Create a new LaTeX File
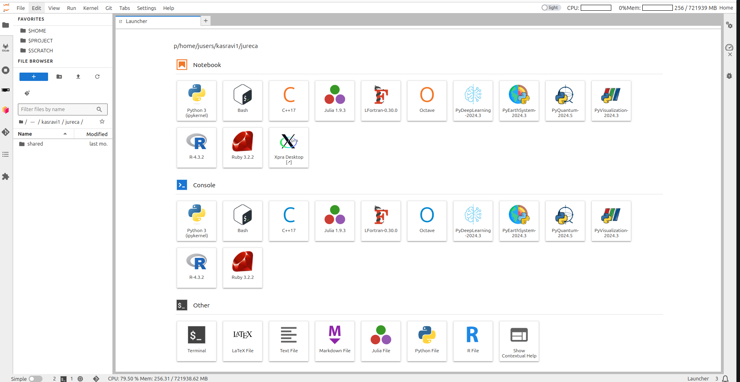This screenshot has width=740, height=382. click(242, 341)
